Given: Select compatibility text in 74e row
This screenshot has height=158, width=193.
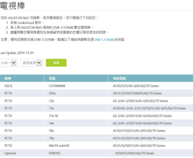Looking at the screenshot, I should (142, 123).
